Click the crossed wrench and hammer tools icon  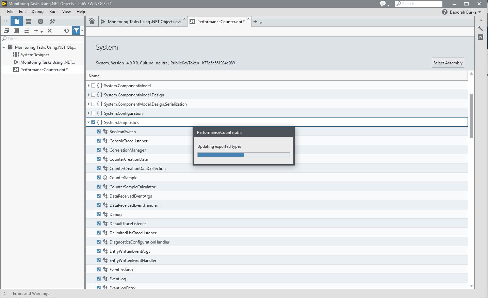[52, 21]
